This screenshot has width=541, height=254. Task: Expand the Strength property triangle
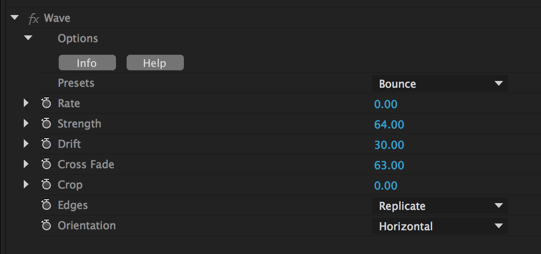pyautogui.click(x=26, y=124)
